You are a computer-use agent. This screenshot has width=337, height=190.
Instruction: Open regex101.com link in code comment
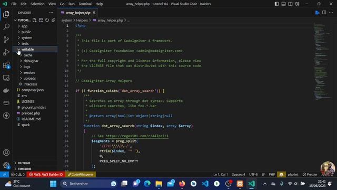point(137,136)
